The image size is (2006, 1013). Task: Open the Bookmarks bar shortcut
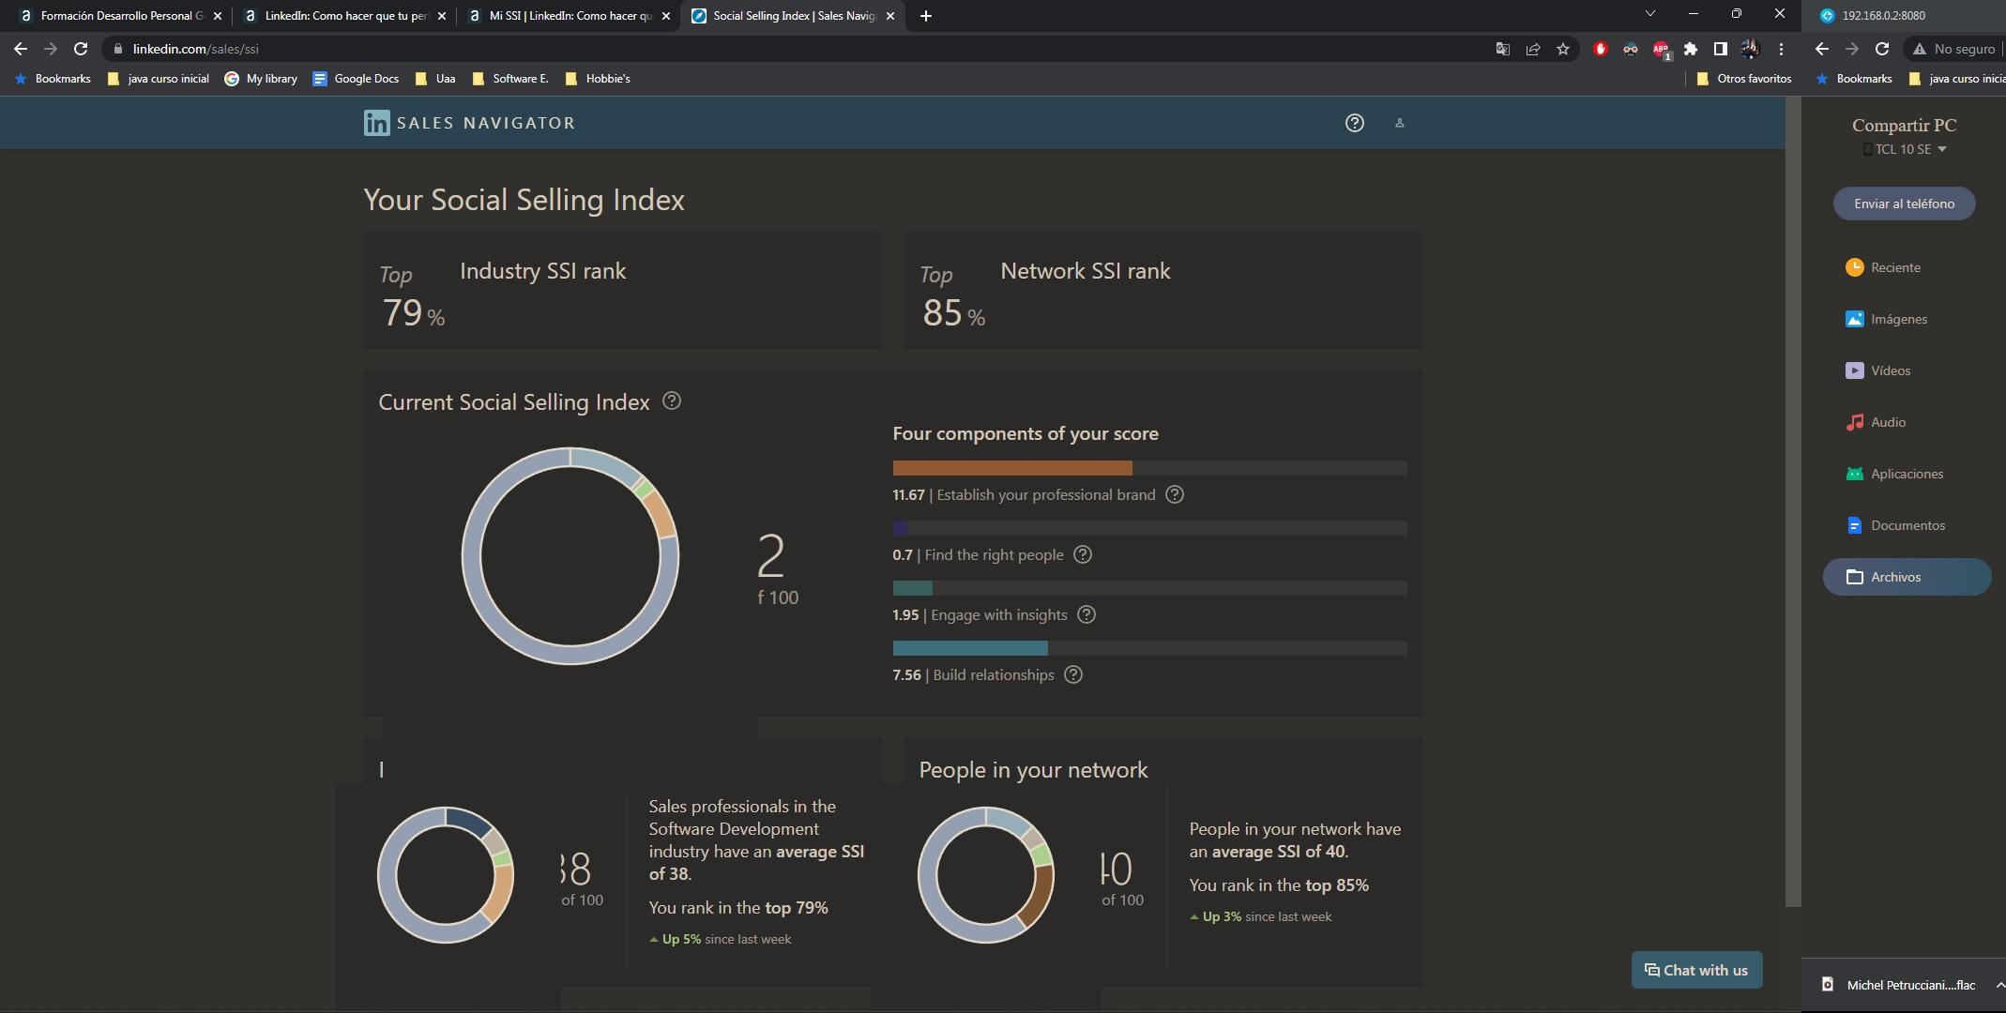click(x=53, y=79)
